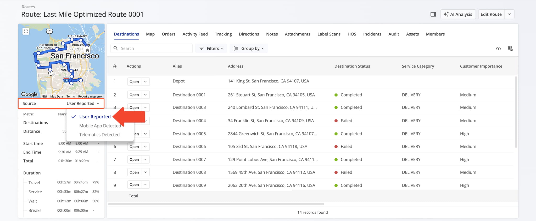
Task: Expand actions arrow for Destination 0009
Action: pyautogui.click(x=146, y=184)
